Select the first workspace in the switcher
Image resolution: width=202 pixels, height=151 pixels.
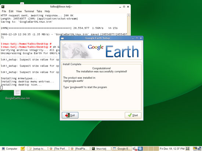point(140,148)
